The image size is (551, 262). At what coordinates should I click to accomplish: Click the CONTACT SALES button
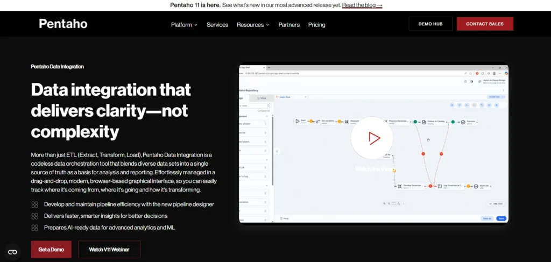pos(485,24)
